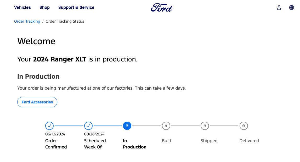Click the Ford Accessories button
The height and width of the screenshot is (162, 300).
pos(37,102)
